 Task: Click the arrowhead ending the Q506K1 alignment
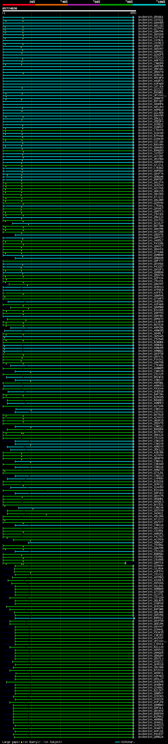click(x=134, y=17)
